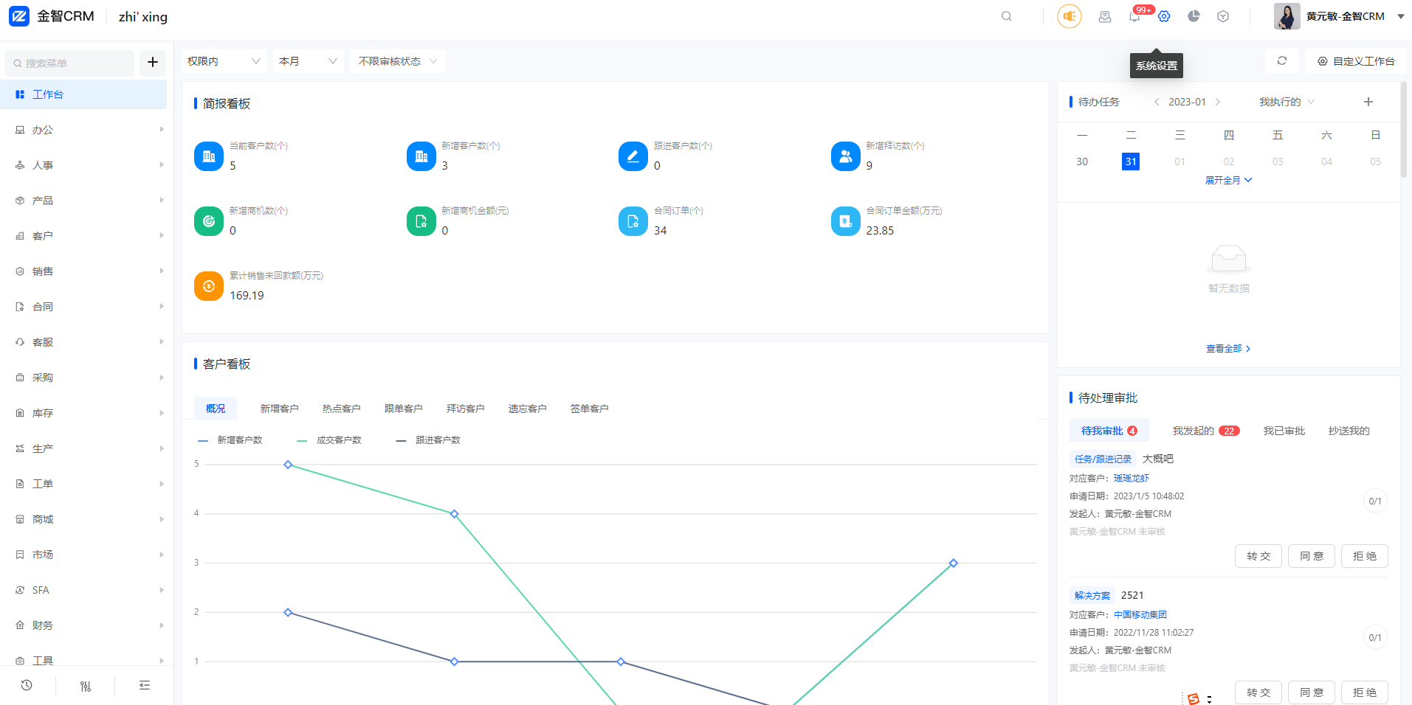The width and height of the screenshot is (1412, 705).
Task: Open the system settings gear icon
Action: pos(1164,16)
